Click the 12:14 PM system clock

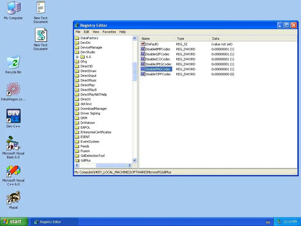pos(290,222)
